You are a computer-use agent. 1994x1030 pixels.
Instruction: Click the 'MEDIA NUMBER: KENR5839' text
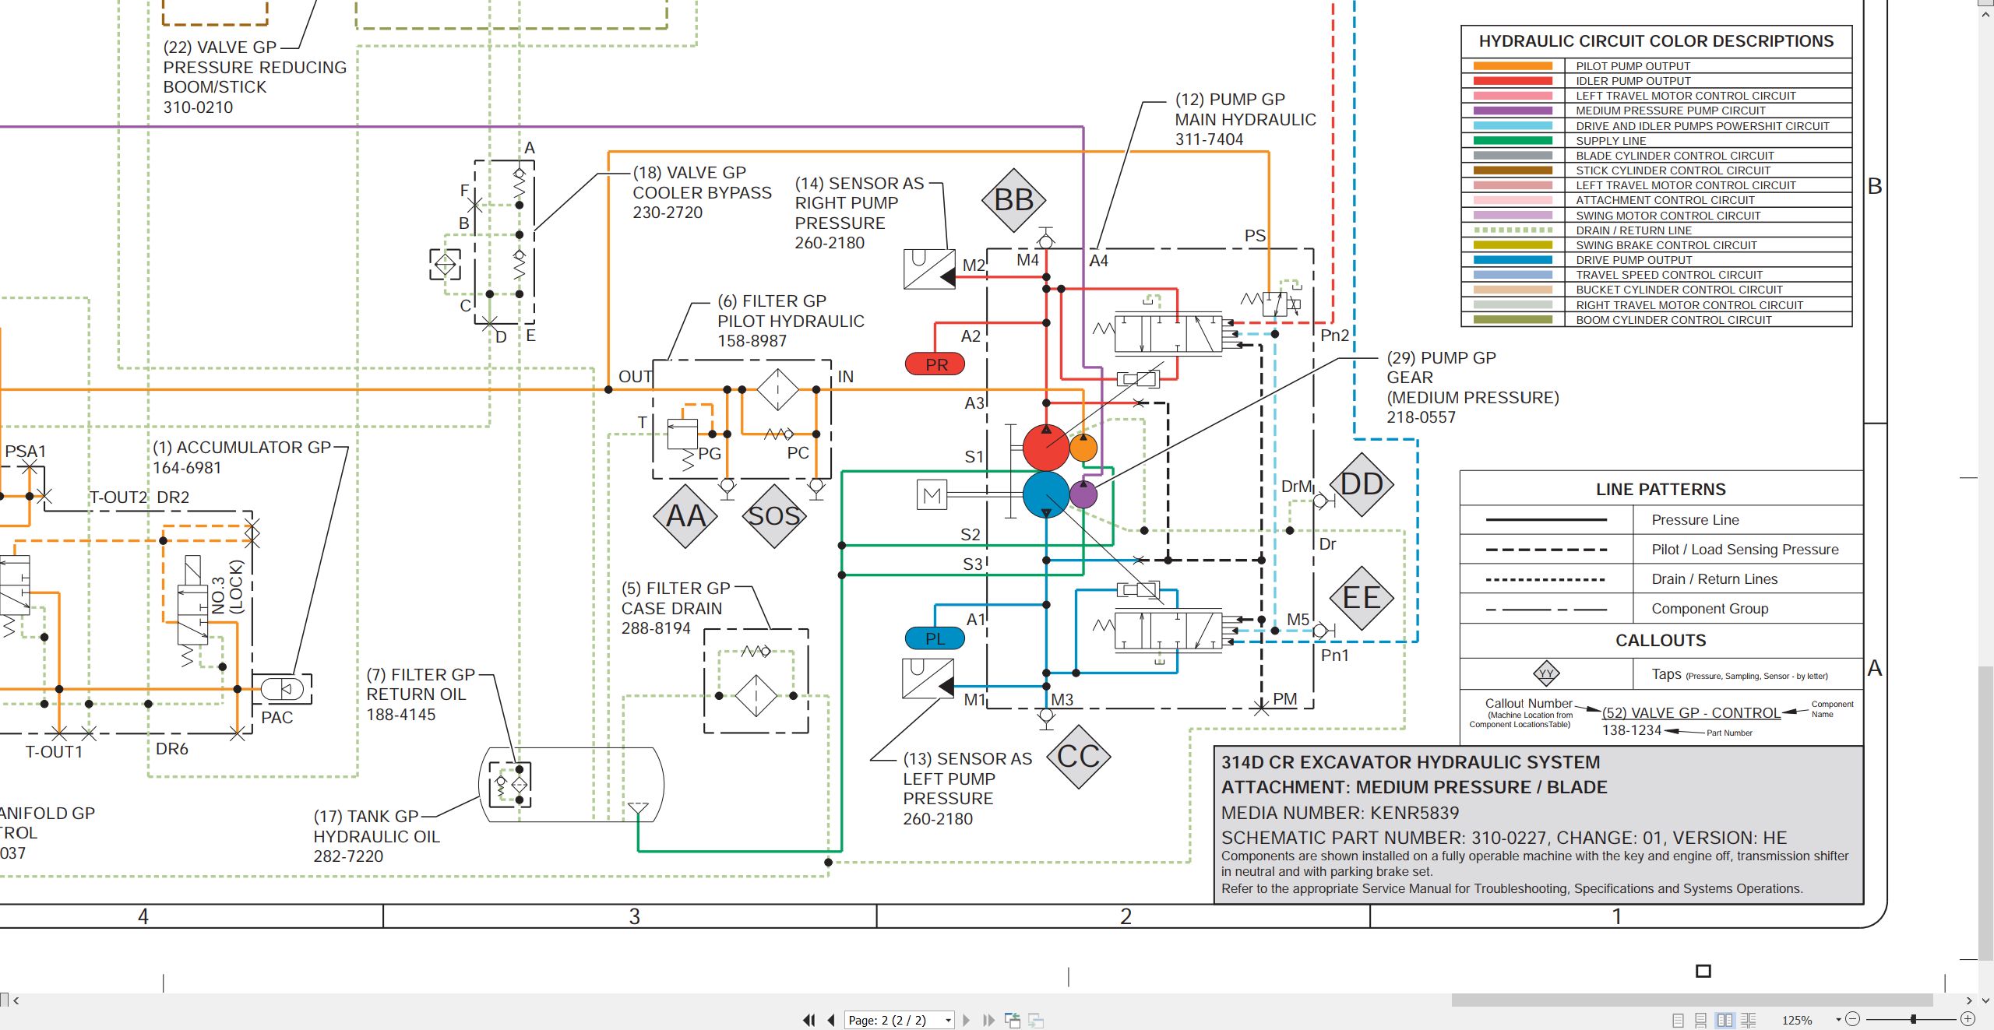1340,814
